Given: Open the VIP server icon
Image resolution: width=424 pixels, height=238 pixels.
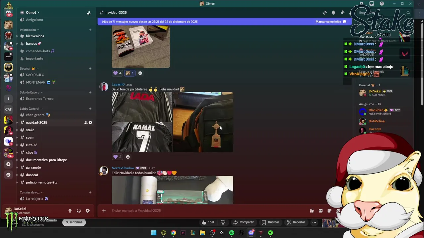Looking at the screenshot, I should 8,67.
